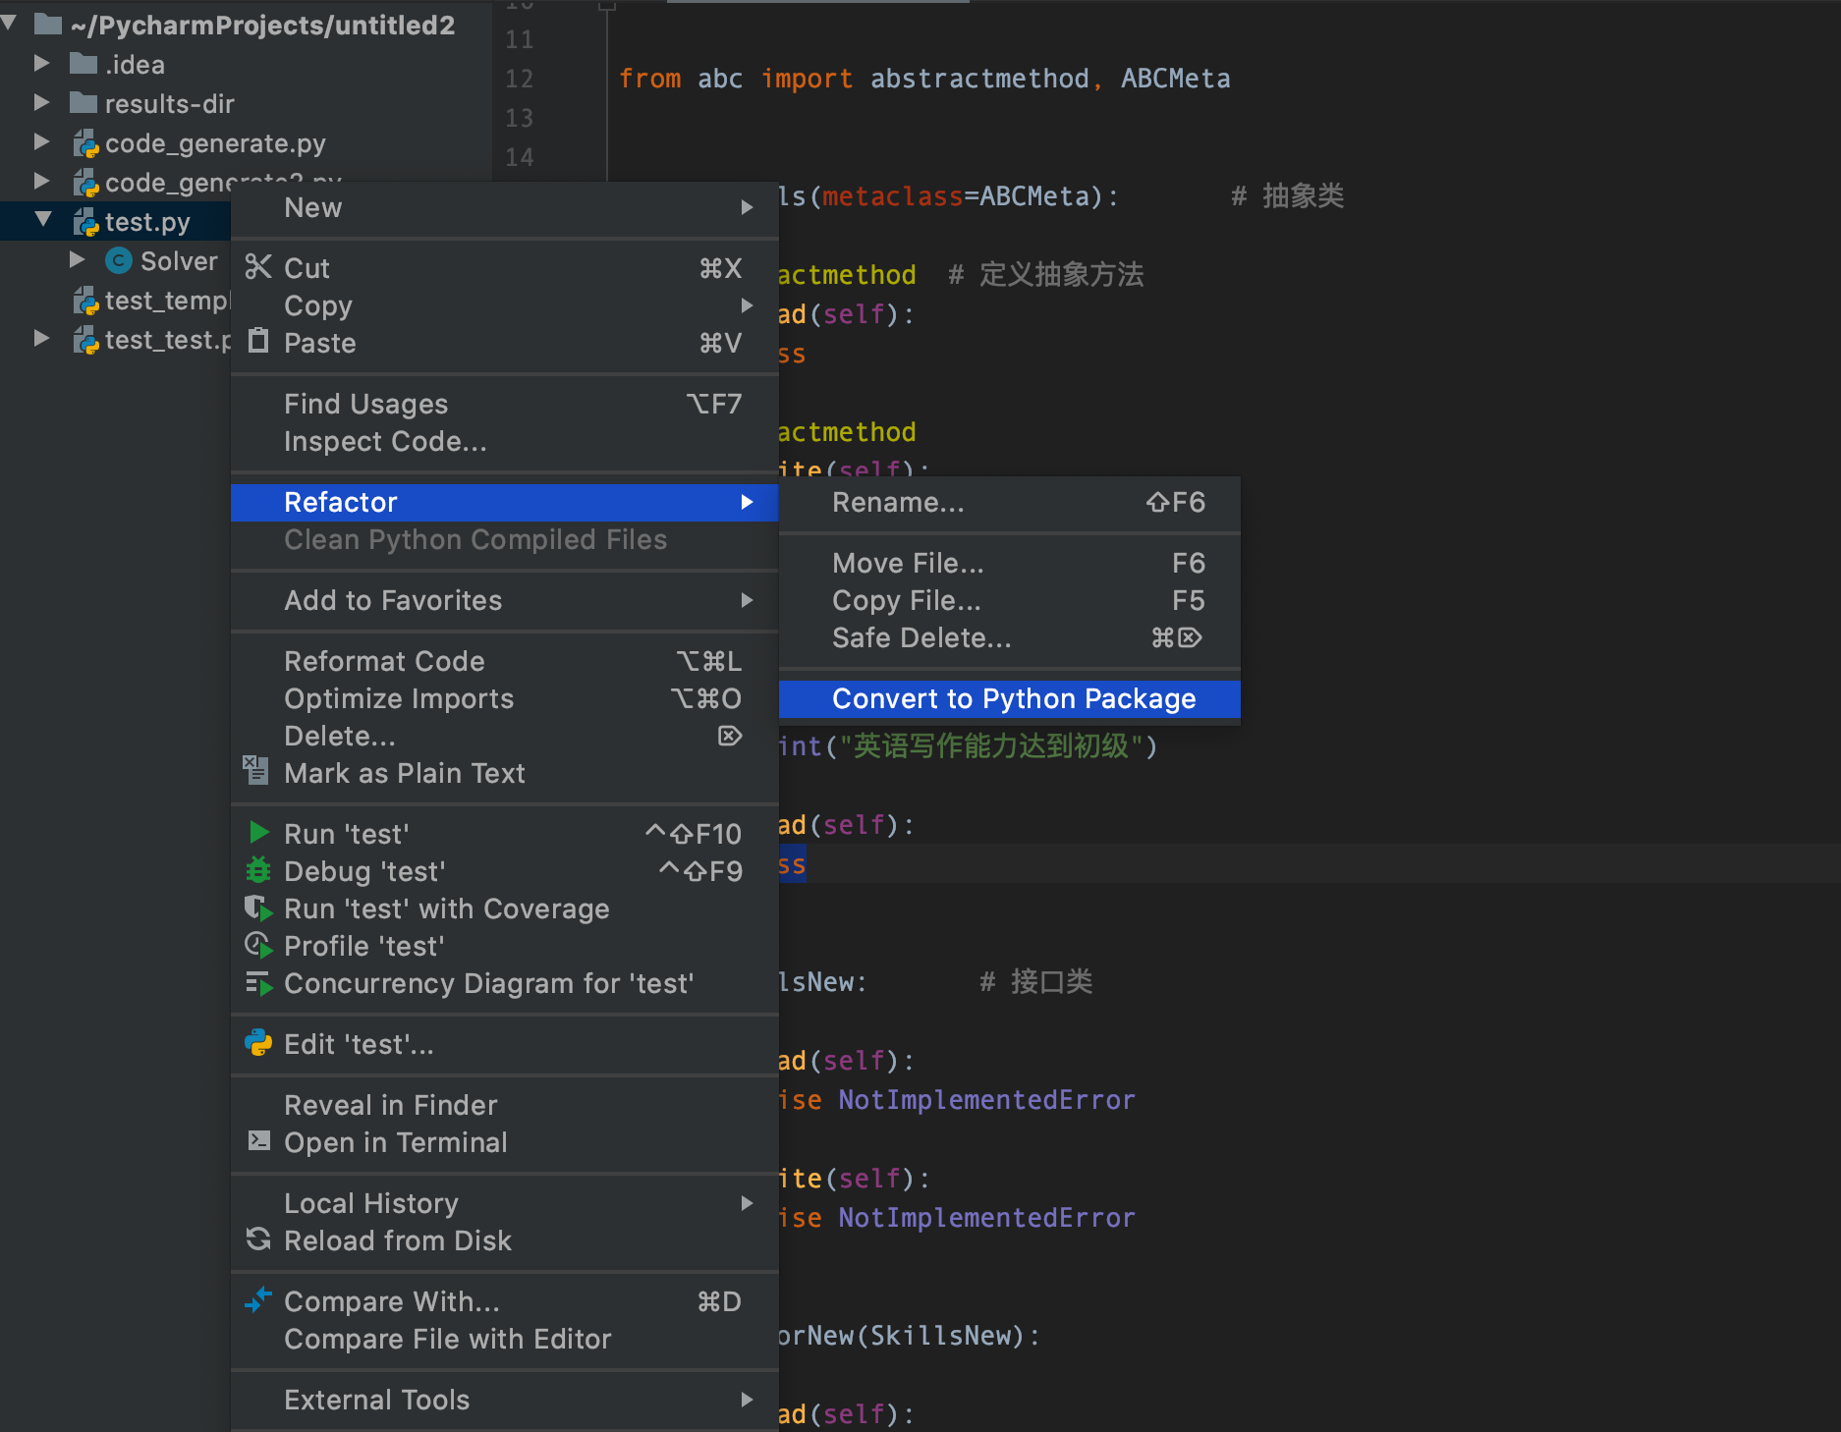Select Delete... in the context menu

tap(505, 736)
